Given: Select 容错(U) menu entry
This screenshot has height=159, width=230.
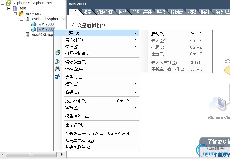Looking at the screenshot, I should (x=97, y=92).
